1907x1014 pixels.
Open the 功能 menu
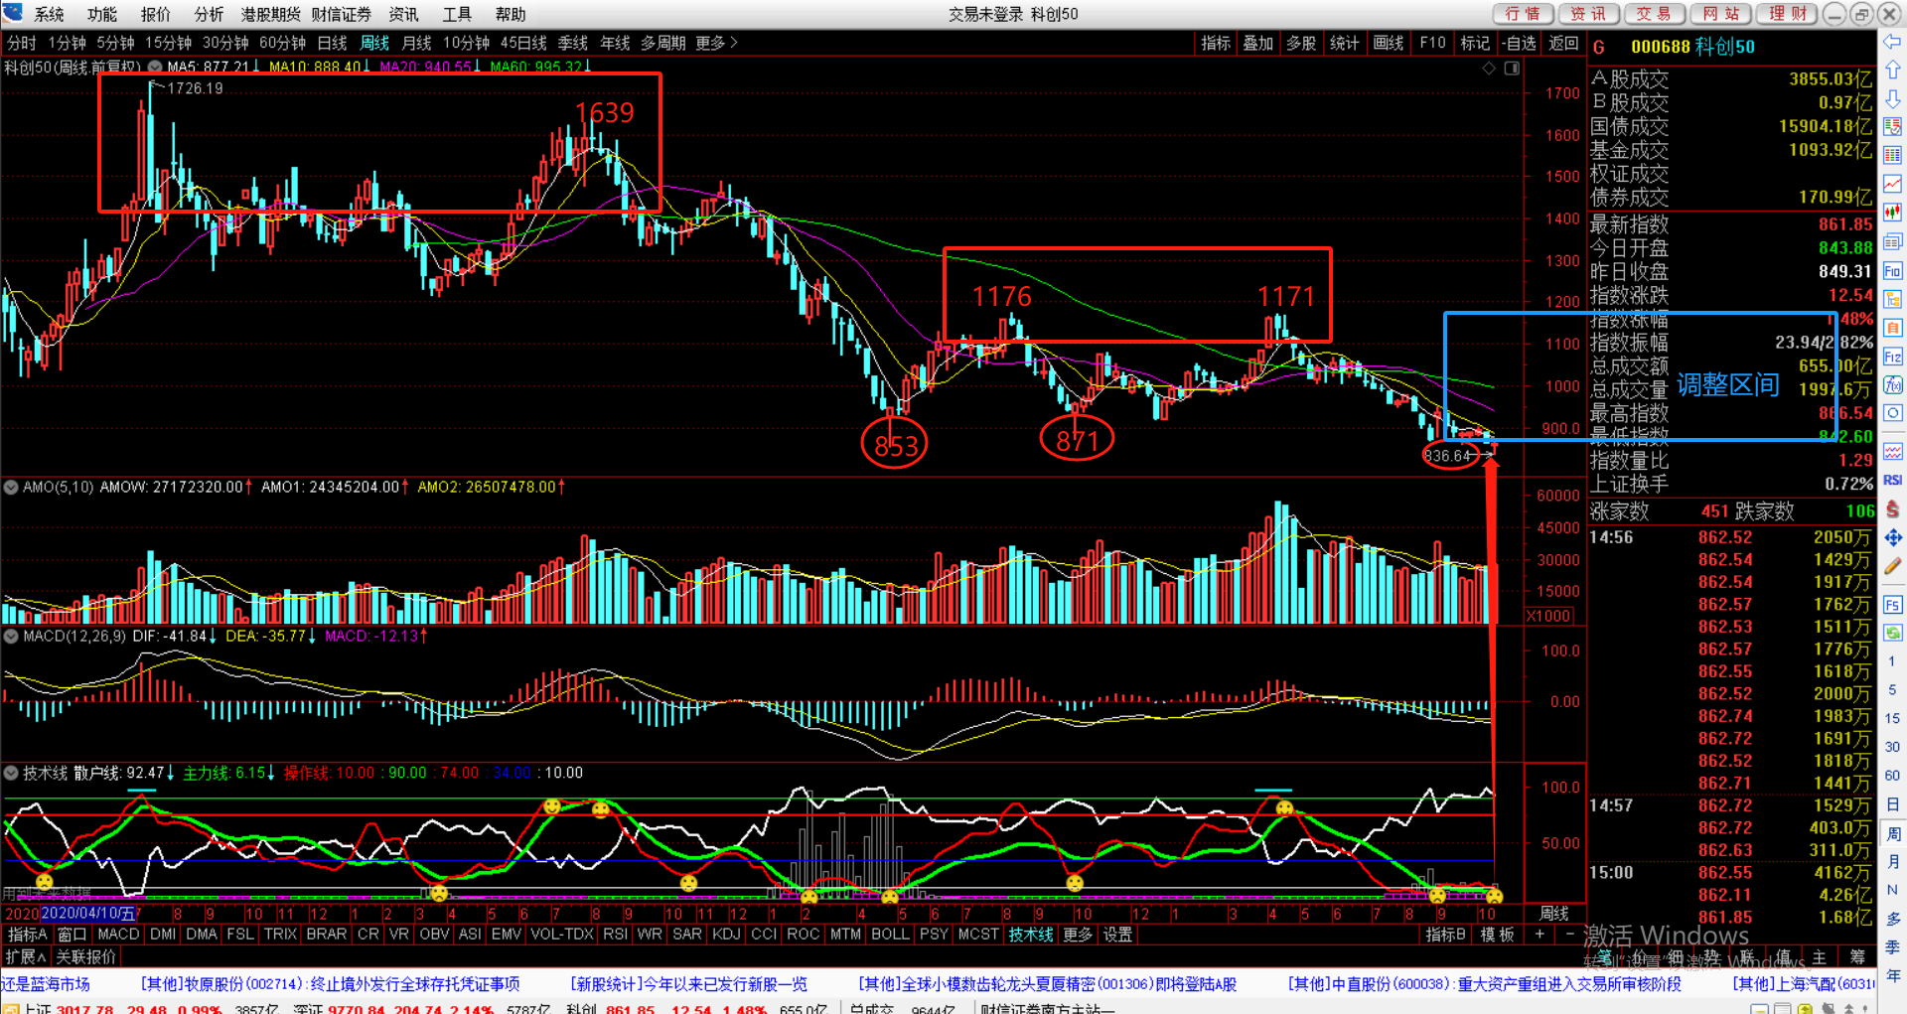[102, 14]
